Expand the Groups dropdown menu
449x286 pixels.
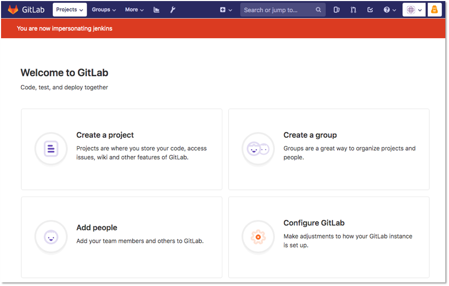pos(103,10)
